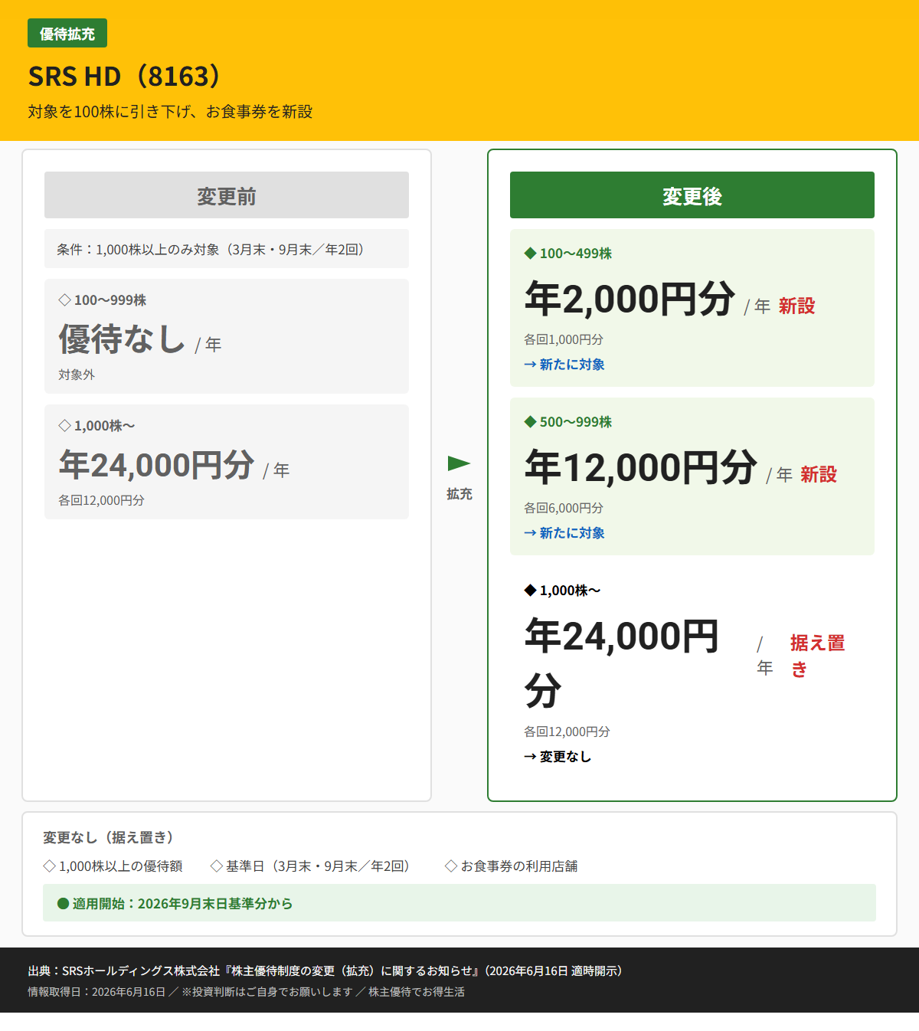Viewport: 919px width, 1031px height.
Task: Click the red 据え置き tag
Action: (x=817, y=656)
